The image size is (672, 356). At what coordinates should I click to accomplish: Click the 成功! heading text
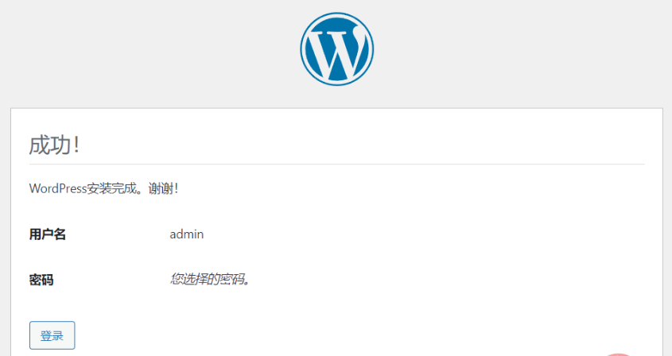tap(54, 145)
